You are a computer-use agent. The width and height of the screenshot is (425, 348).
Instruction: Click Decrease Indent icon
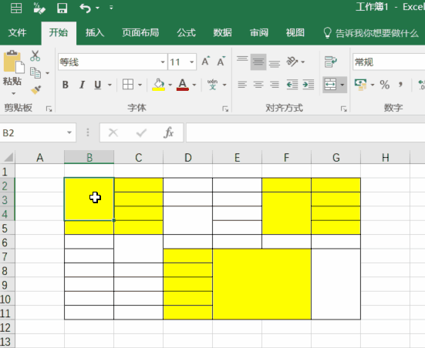click(x=292, y=85)
